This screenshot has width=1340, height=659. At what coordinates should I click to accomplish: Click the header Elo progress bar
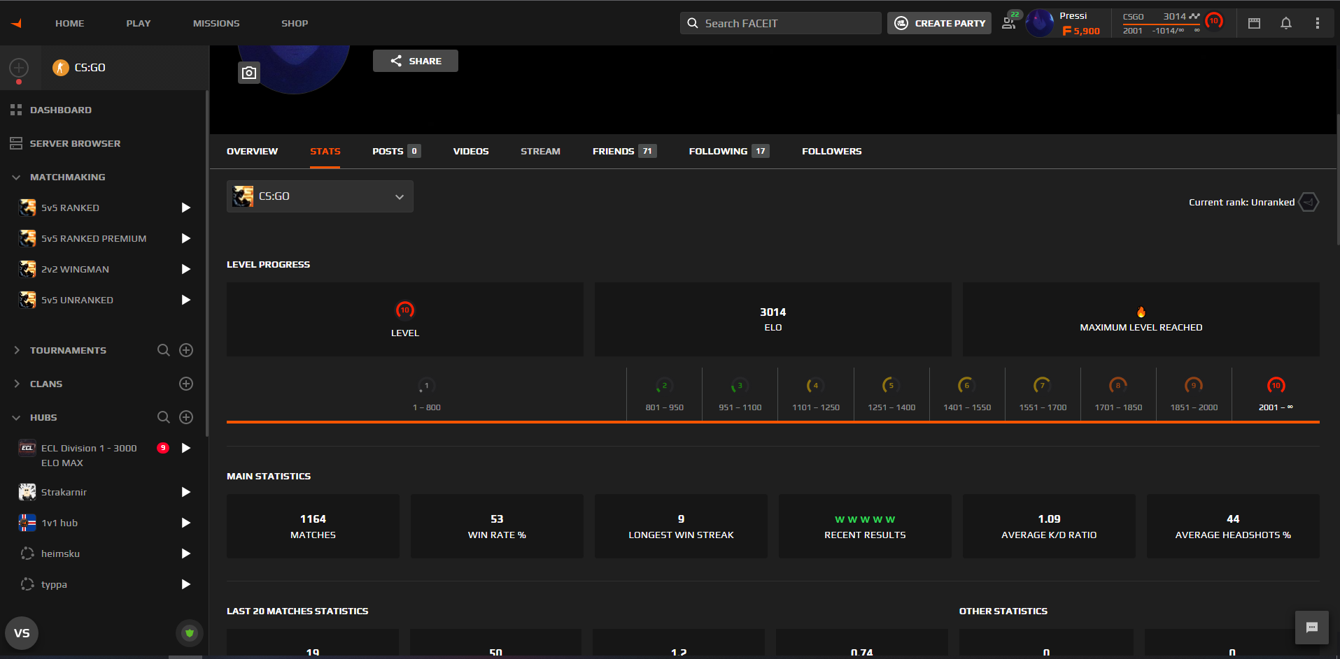(x=1162, y=24)
